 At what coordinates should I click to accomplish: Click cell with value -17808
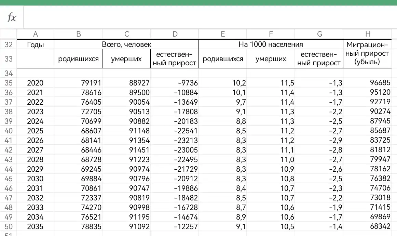pos(175,112)
